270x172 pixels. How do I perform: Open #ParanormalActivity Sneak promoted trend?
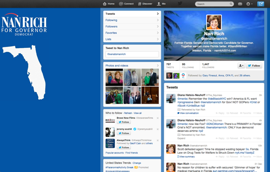119,167
